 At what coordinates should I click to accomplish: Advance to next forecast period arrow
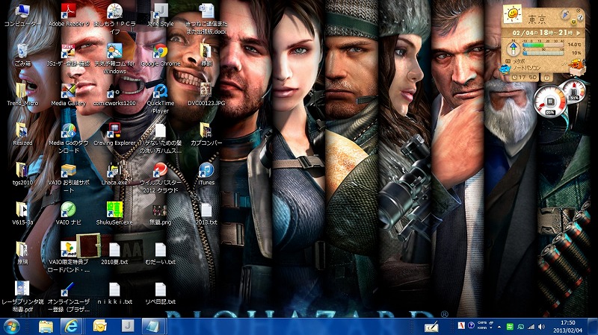pyautogui.click(x=579, y=33)
